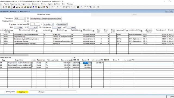Click the printer-like third icon on left toolbar

click(x=9, y=7)
